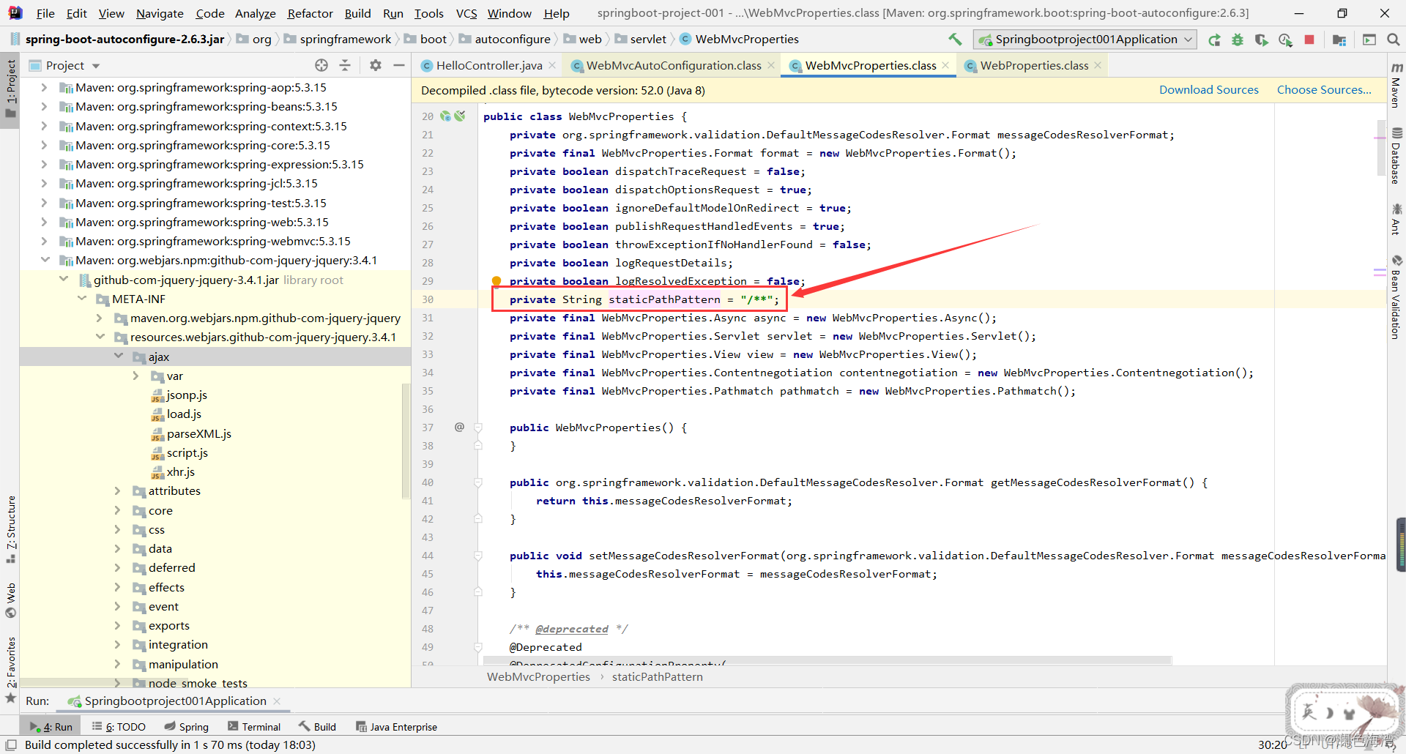Collapse the META-INF folder
Viewport: 1406px width, 754px height.
tap(82, 299)
